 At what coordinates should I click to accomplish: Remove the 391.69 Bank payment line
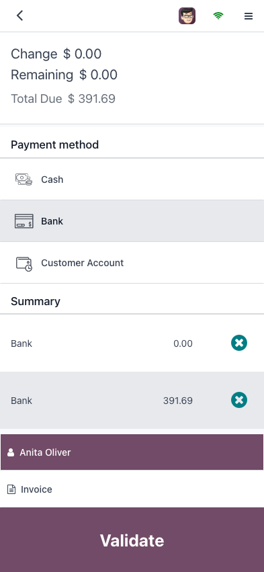click(x=239, y=400)
